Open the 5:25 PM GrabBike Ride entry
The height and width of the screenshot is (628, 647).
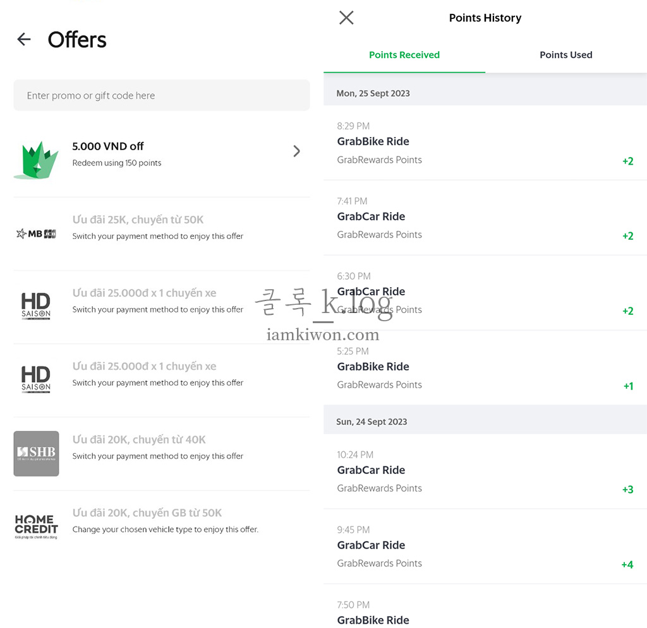[x=485, y=367]
